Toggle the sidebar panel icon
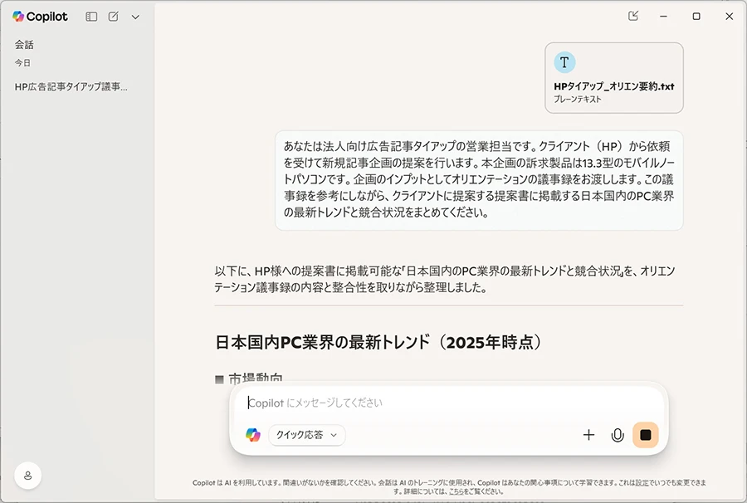Screen dimensions: 747x503 91,17
